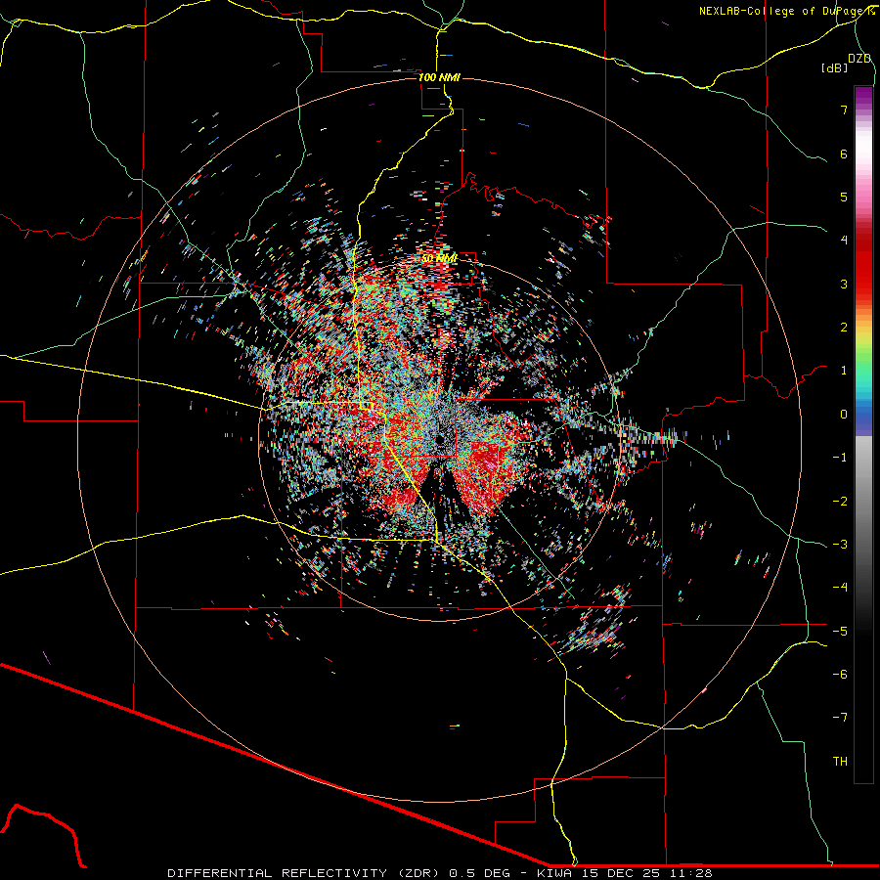
Task: Click the 6 value on the scale
Action: (x=844, y=154)
